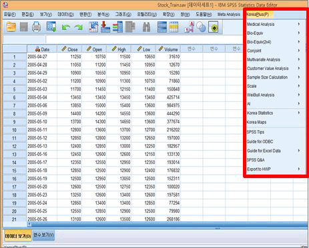Image resolution: width=309 pixels, height=248 pixels.
Task: Open the 데이터(D) menu
Action: (x=65, y=15)
